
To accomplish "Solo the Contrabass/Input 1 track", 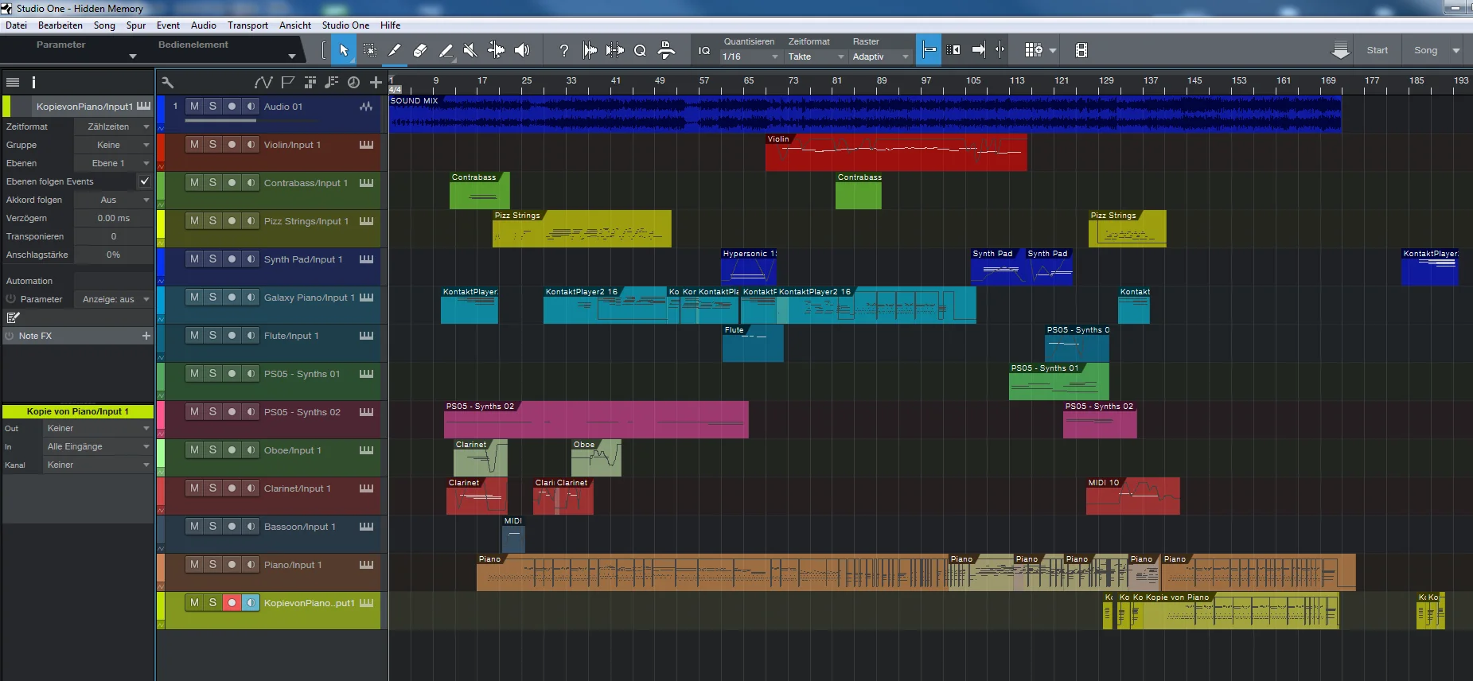I will point(212,182).
